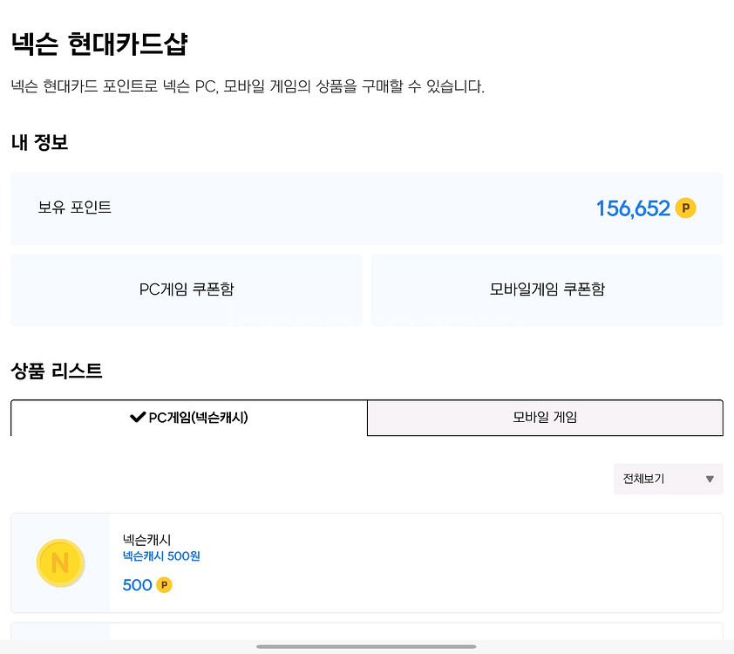This screenshot has width=734, height=654.
Task: Click the 156,652 points balance
Action: (x=633, y=208)
